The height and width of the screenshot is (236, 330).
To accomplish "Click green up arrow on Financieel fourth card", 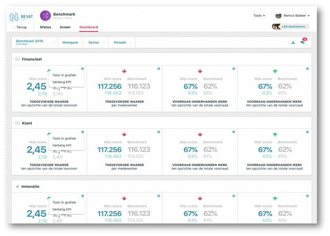I will point(275,71).
